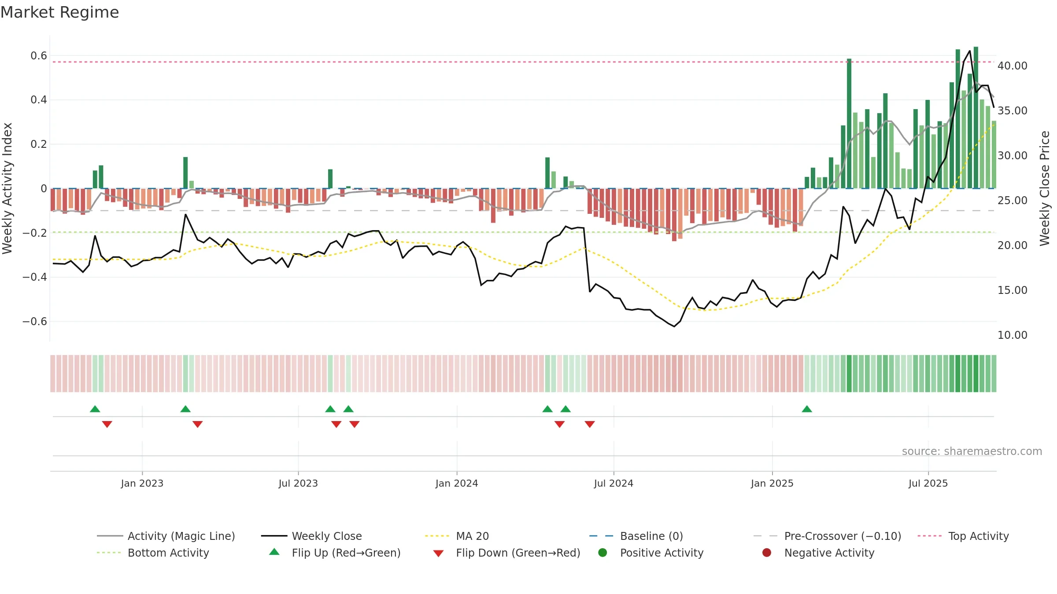Click the Weekly Close legend entry
This screenshot has width=1057, height=594.
[x=311, y=536]
